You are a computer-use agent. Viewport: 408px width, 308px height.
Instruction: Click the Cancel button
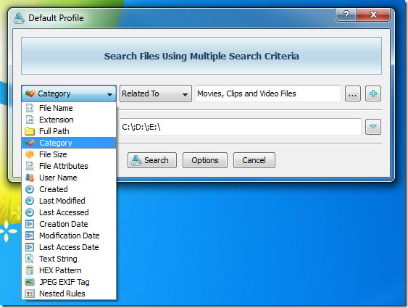[254, 160]
